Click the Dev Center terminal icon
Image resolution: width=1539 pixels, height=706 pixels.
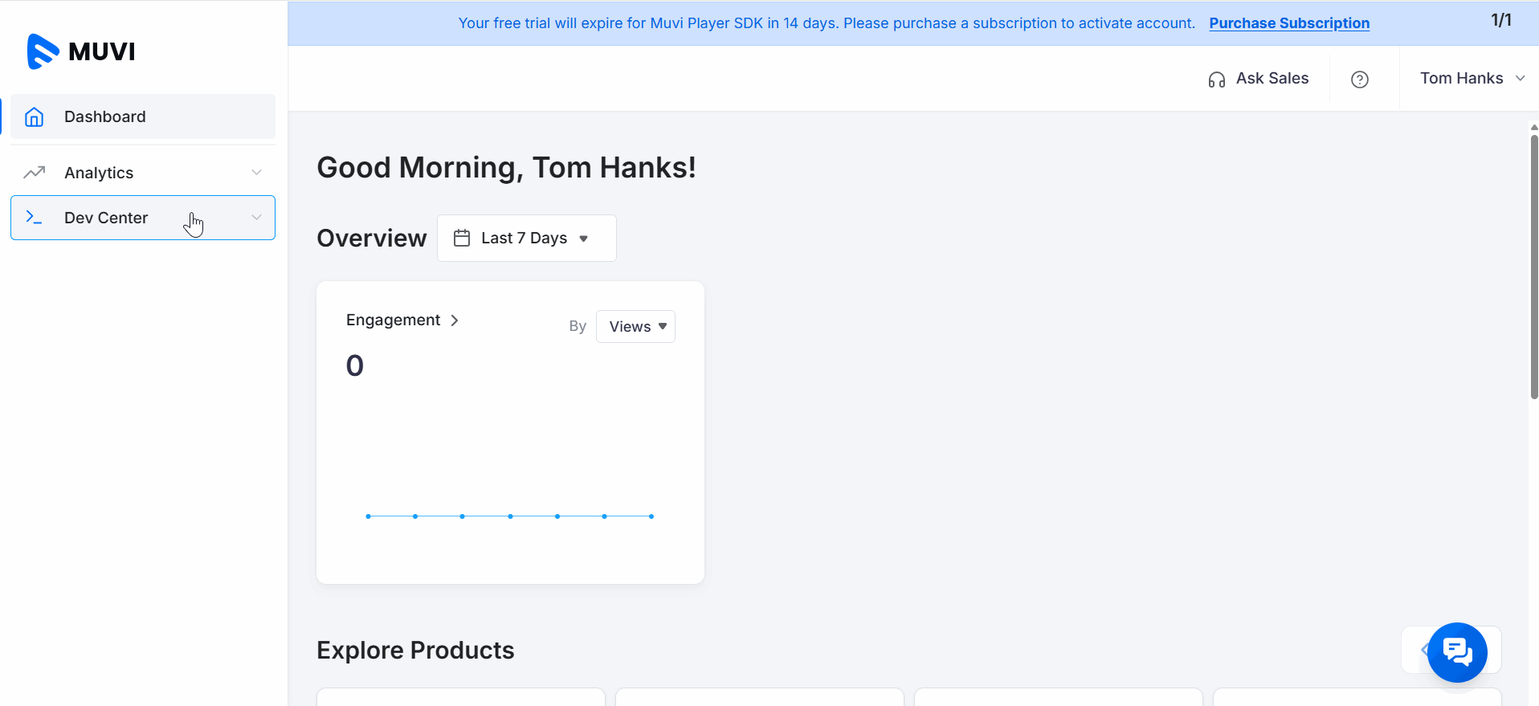click(34, 218)
